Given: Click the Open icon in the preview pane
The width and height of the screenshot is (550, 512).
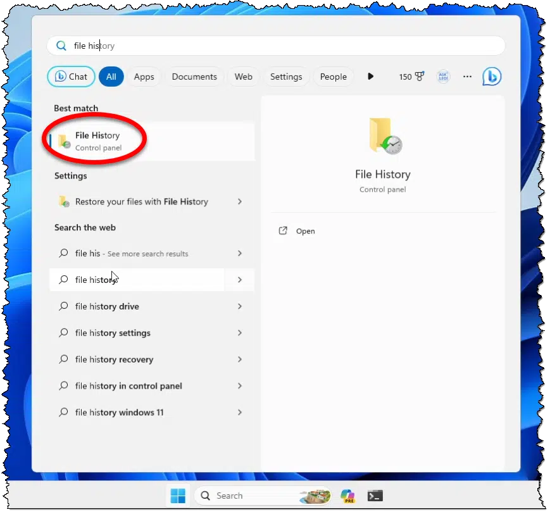Looking at the screenshot, I should tap(283, 231).
